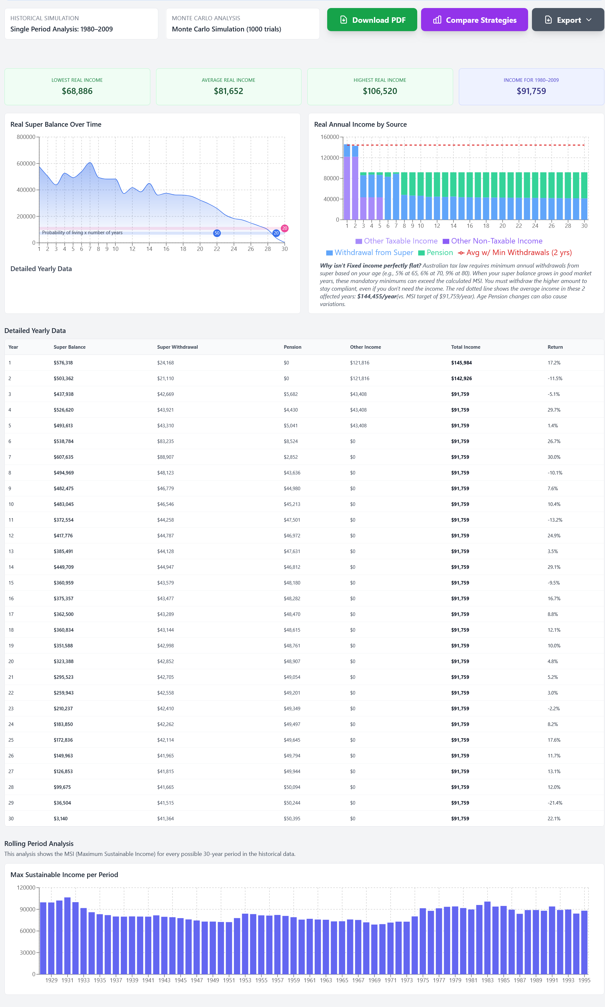Click the Download PDF button
The height and width of the screenshot is (1007, 605).
[372, 20]
